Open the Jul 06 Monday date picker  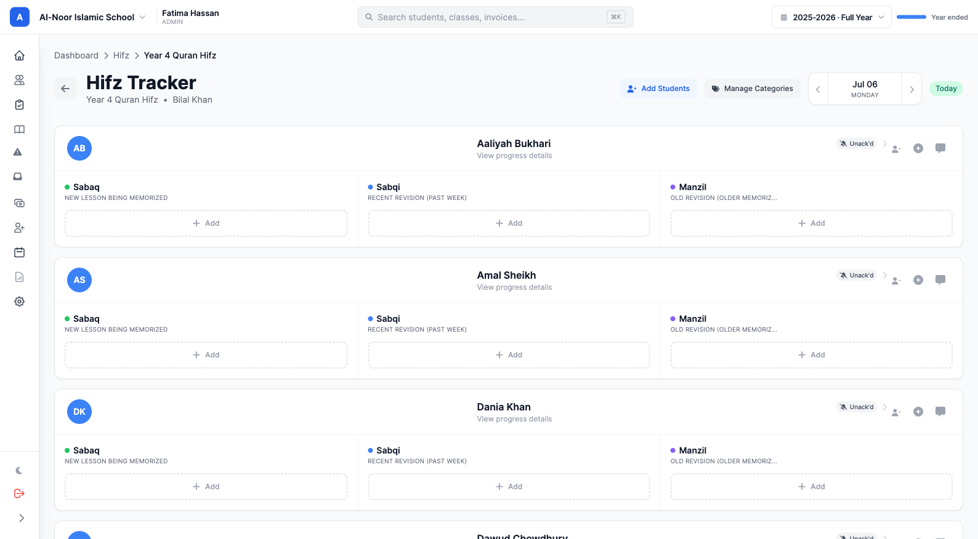point(865,89)
